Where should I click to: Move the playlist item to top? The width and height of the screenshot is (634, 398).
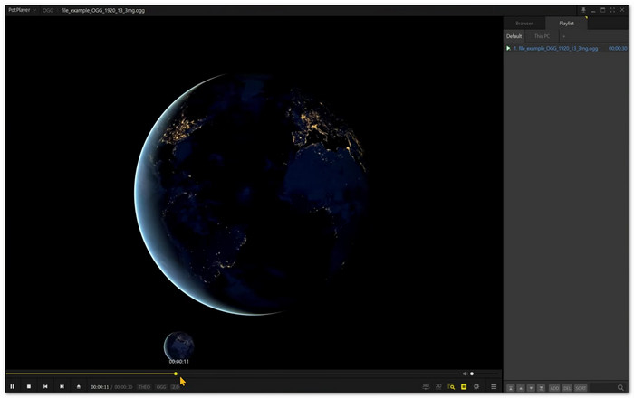(511, 388)
